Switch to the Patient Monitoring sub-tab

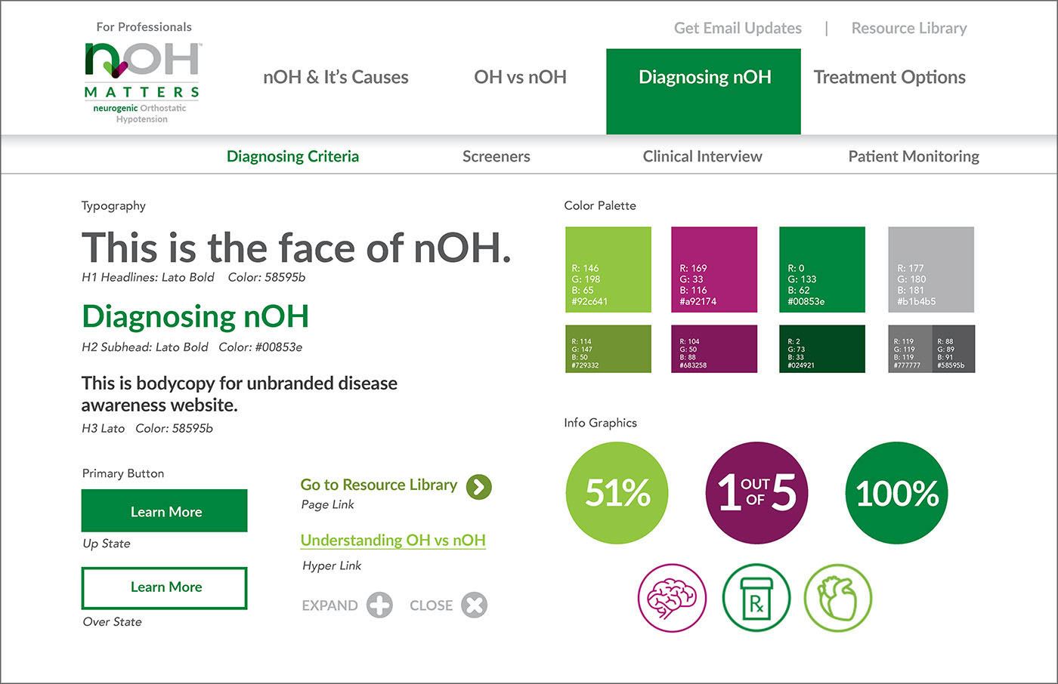pyautogui.click(x=914, y=156)
